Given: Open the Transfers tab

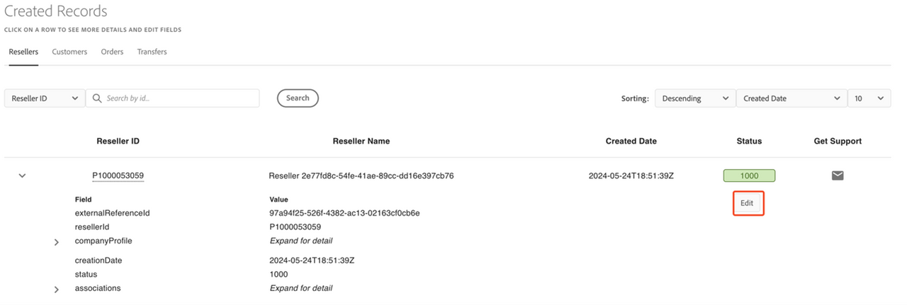Looking at the screenshot, I should [x=152, y=52].
